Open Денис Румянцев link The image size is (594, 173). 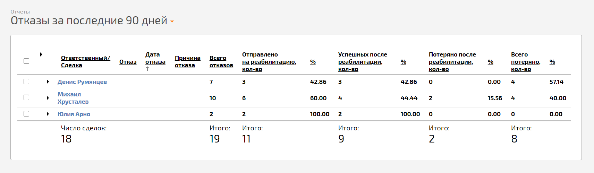(82, 82)
